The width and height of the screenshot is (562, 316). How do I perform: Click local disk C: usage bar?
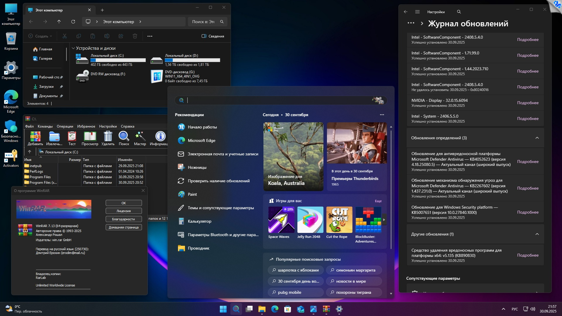pos(118,60)
